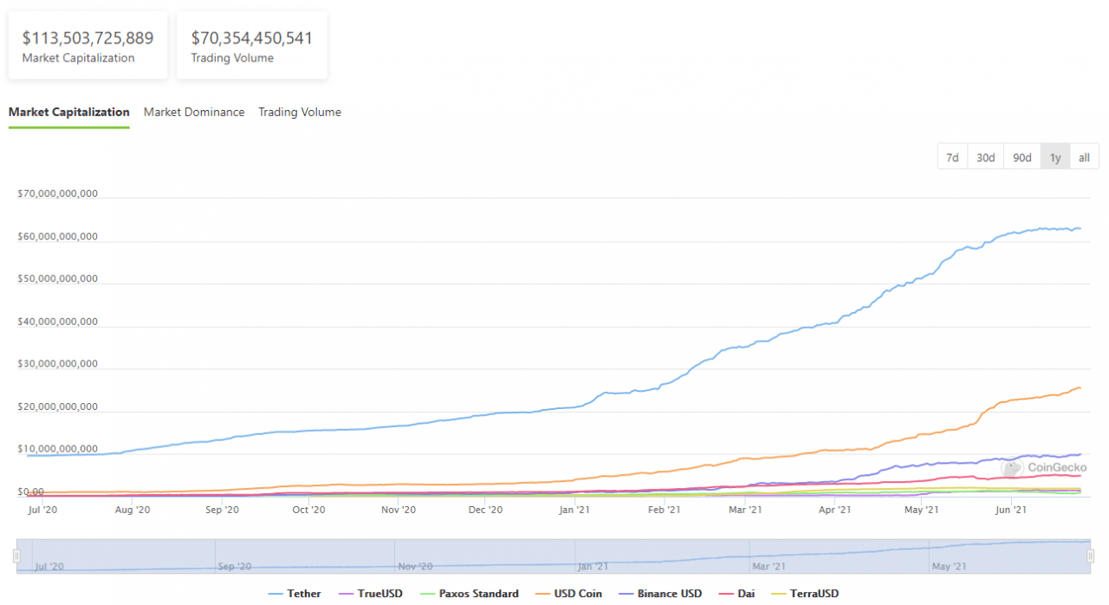
Task: Open the Trading Volume tab
Action: tap(300, 112)
